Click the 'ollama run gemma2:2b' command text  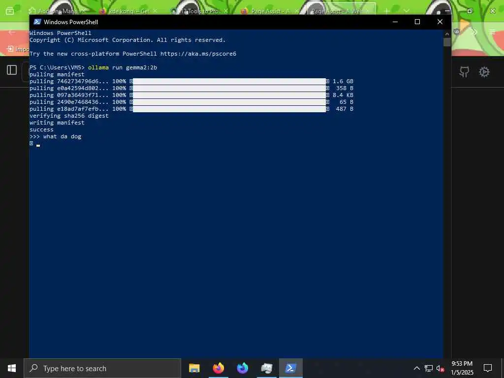click(x=123, y=67)
